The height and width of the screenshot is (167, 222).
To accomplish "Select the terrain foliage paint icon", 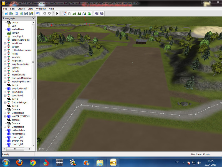I will pyautogui.click(x=89, y=13).
